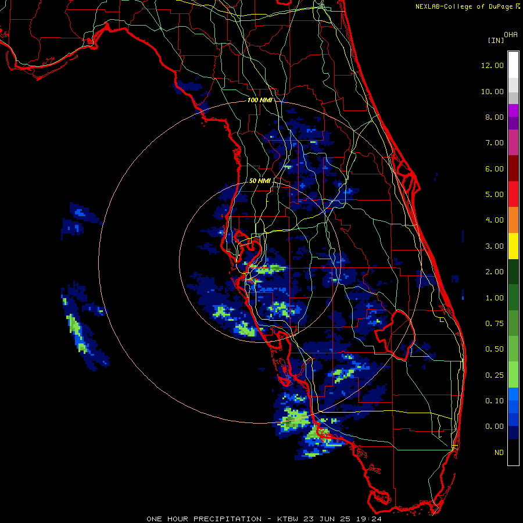The image size is (523, 523).
Task: Click the white 12.00 inch legend swatch
Action: [x=513, y=65]
